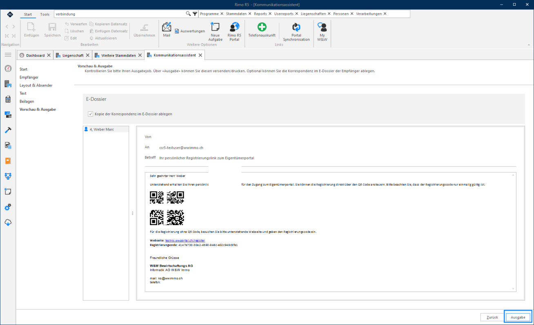Close the Kommunikationsassistent tab
The width and height of the screenshot is (534, 325).
tap(201, 55)
